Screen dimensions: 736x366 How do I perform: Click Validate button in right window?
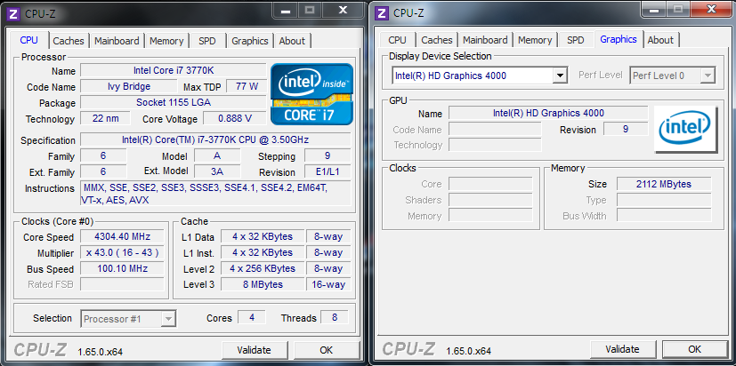pyautogui.click(x=622, y=349)
